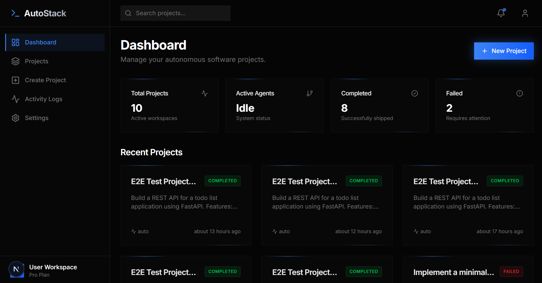Open Settings in the sidebar
Viewport: 542px width, 283px height.
pyautogui.click(x=55, y=118)
